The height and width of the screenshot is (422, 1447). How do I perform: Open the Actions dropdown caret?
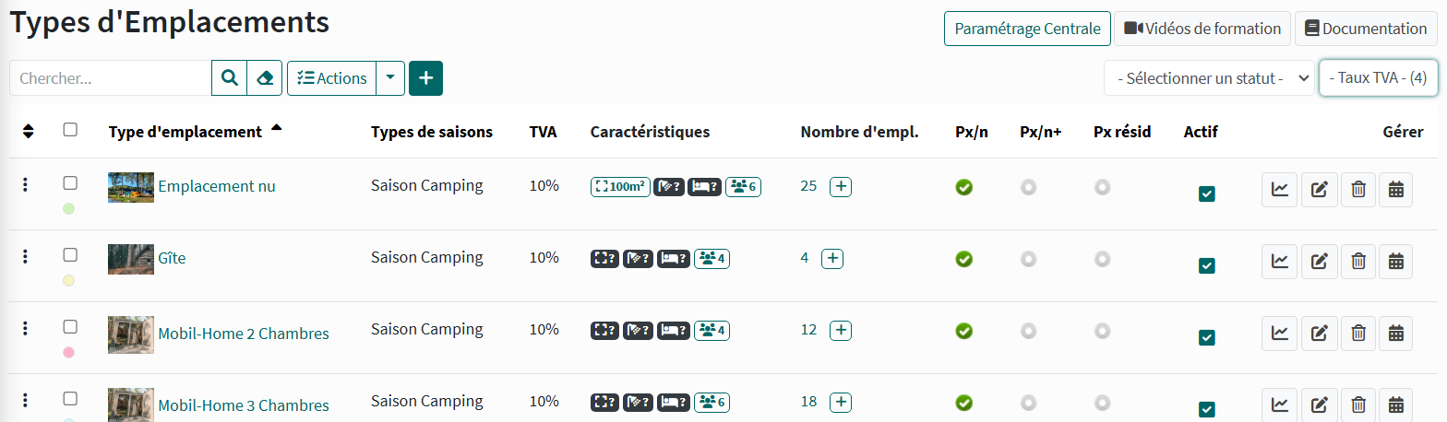[390, 78]
